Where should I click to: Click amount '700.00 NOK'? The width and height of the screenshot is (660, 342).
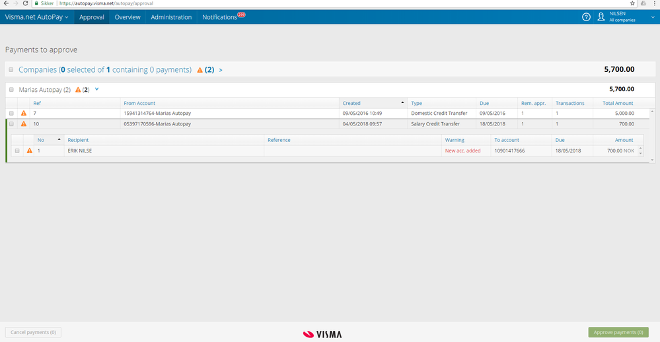tap(620, 151)
